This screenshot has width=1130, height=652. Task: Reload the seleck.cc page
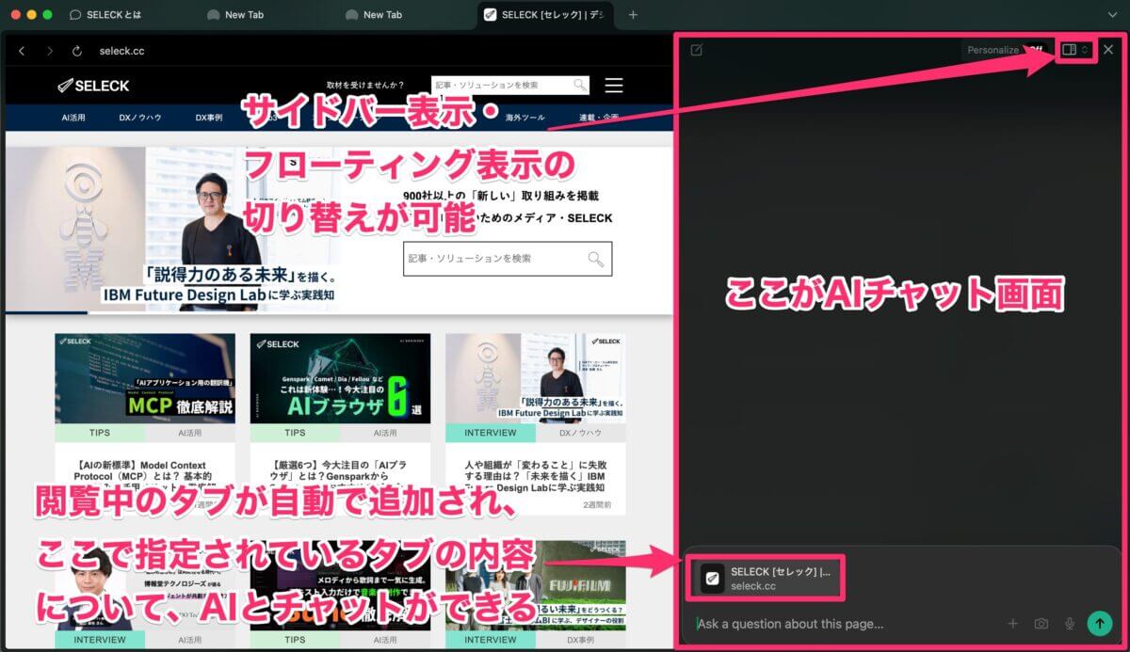pyautogui.click(x=77, y=51)
